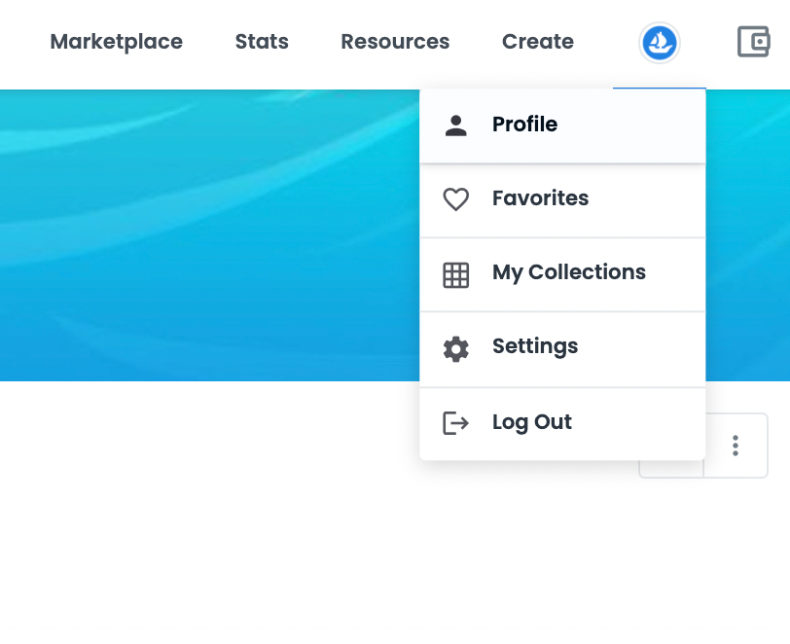790x644 pixels.
Task: Select Favorites from the account menu
Action: (x=562, y=200)
